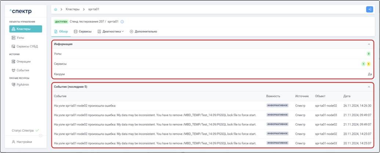Click the logout icon button top right
The image size is (380, 153).
pos(369,9)
